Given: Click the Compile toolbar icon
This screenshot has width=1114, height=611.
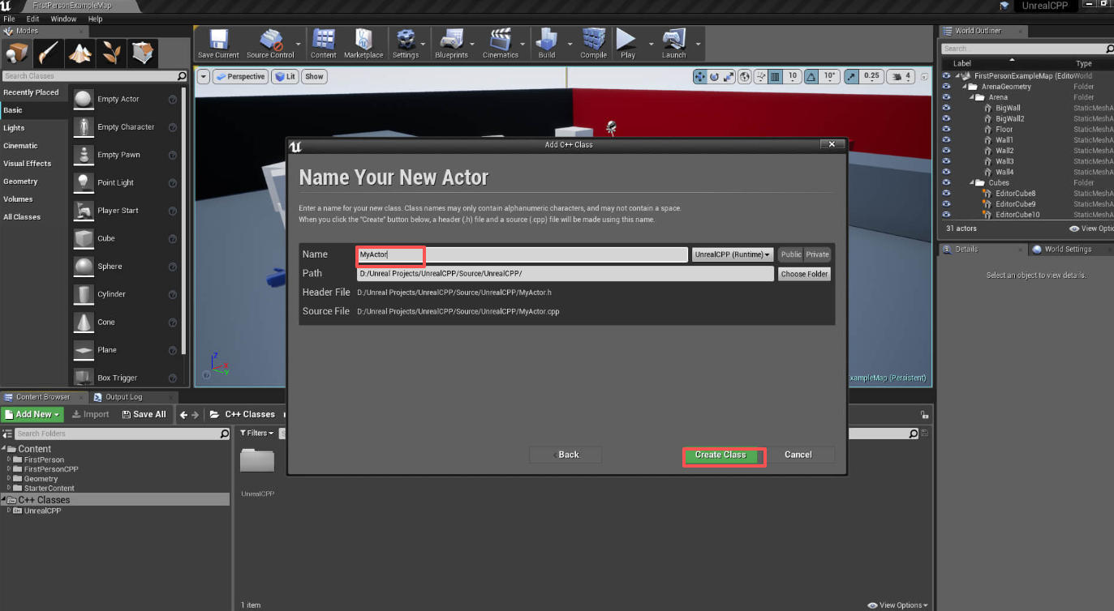Looking at the screenshot, I should click(x=593, y=44).
